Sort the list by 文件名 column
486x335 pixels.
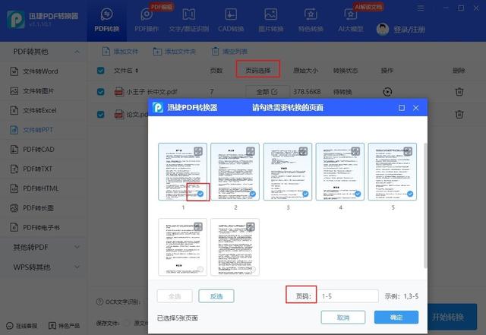pyautogui.click(x=126, y=71)
